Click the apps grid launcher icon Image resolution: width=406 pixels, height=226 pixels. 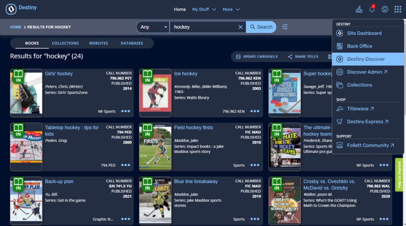pyautogui.click(x=398, y=9)
